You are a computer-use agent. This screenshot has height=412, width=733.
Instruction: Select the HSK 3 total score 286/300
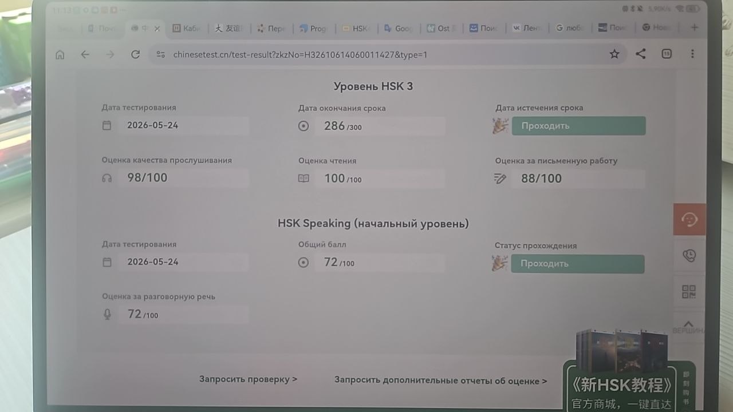(342, 126)
